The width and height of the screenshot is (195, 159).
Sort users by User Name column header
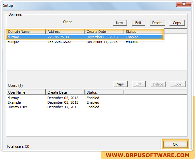coord(26,92)
